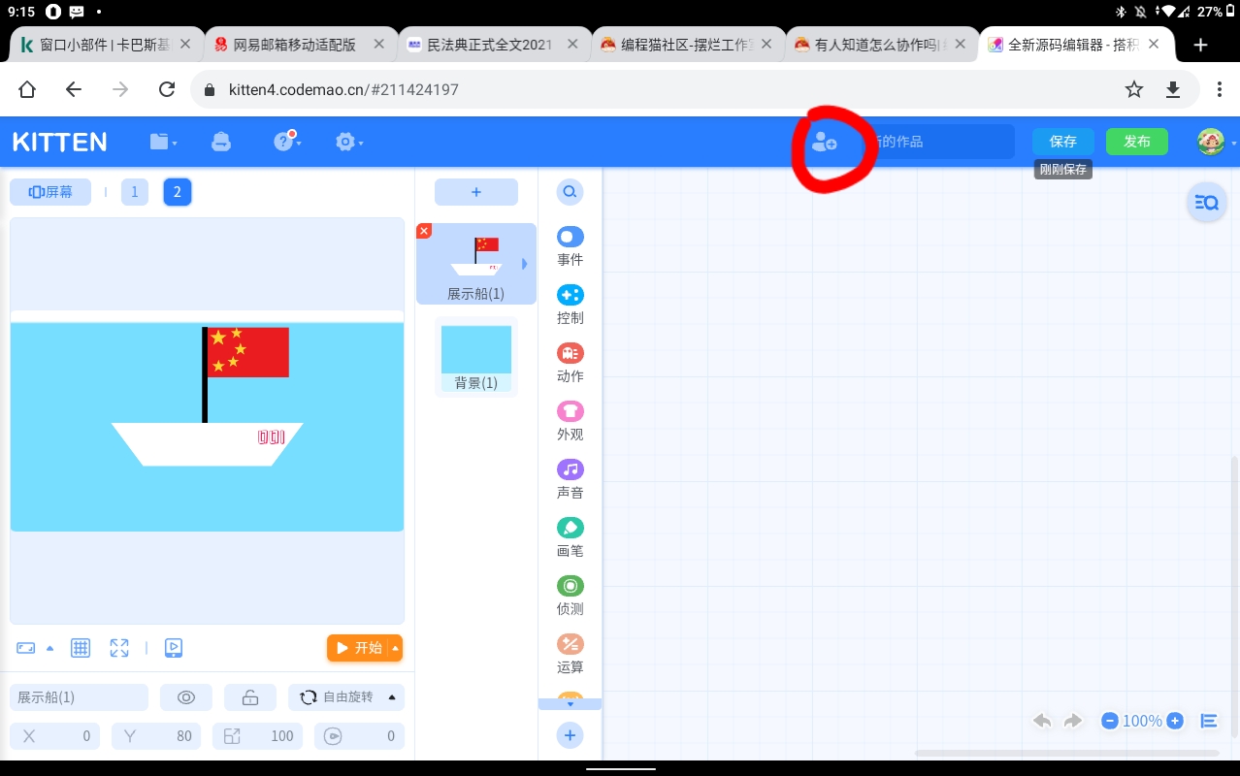The width and height of the screenshot is (1240, 776).
Task: Click the 保存 save button
Action: click(1063, 142)
